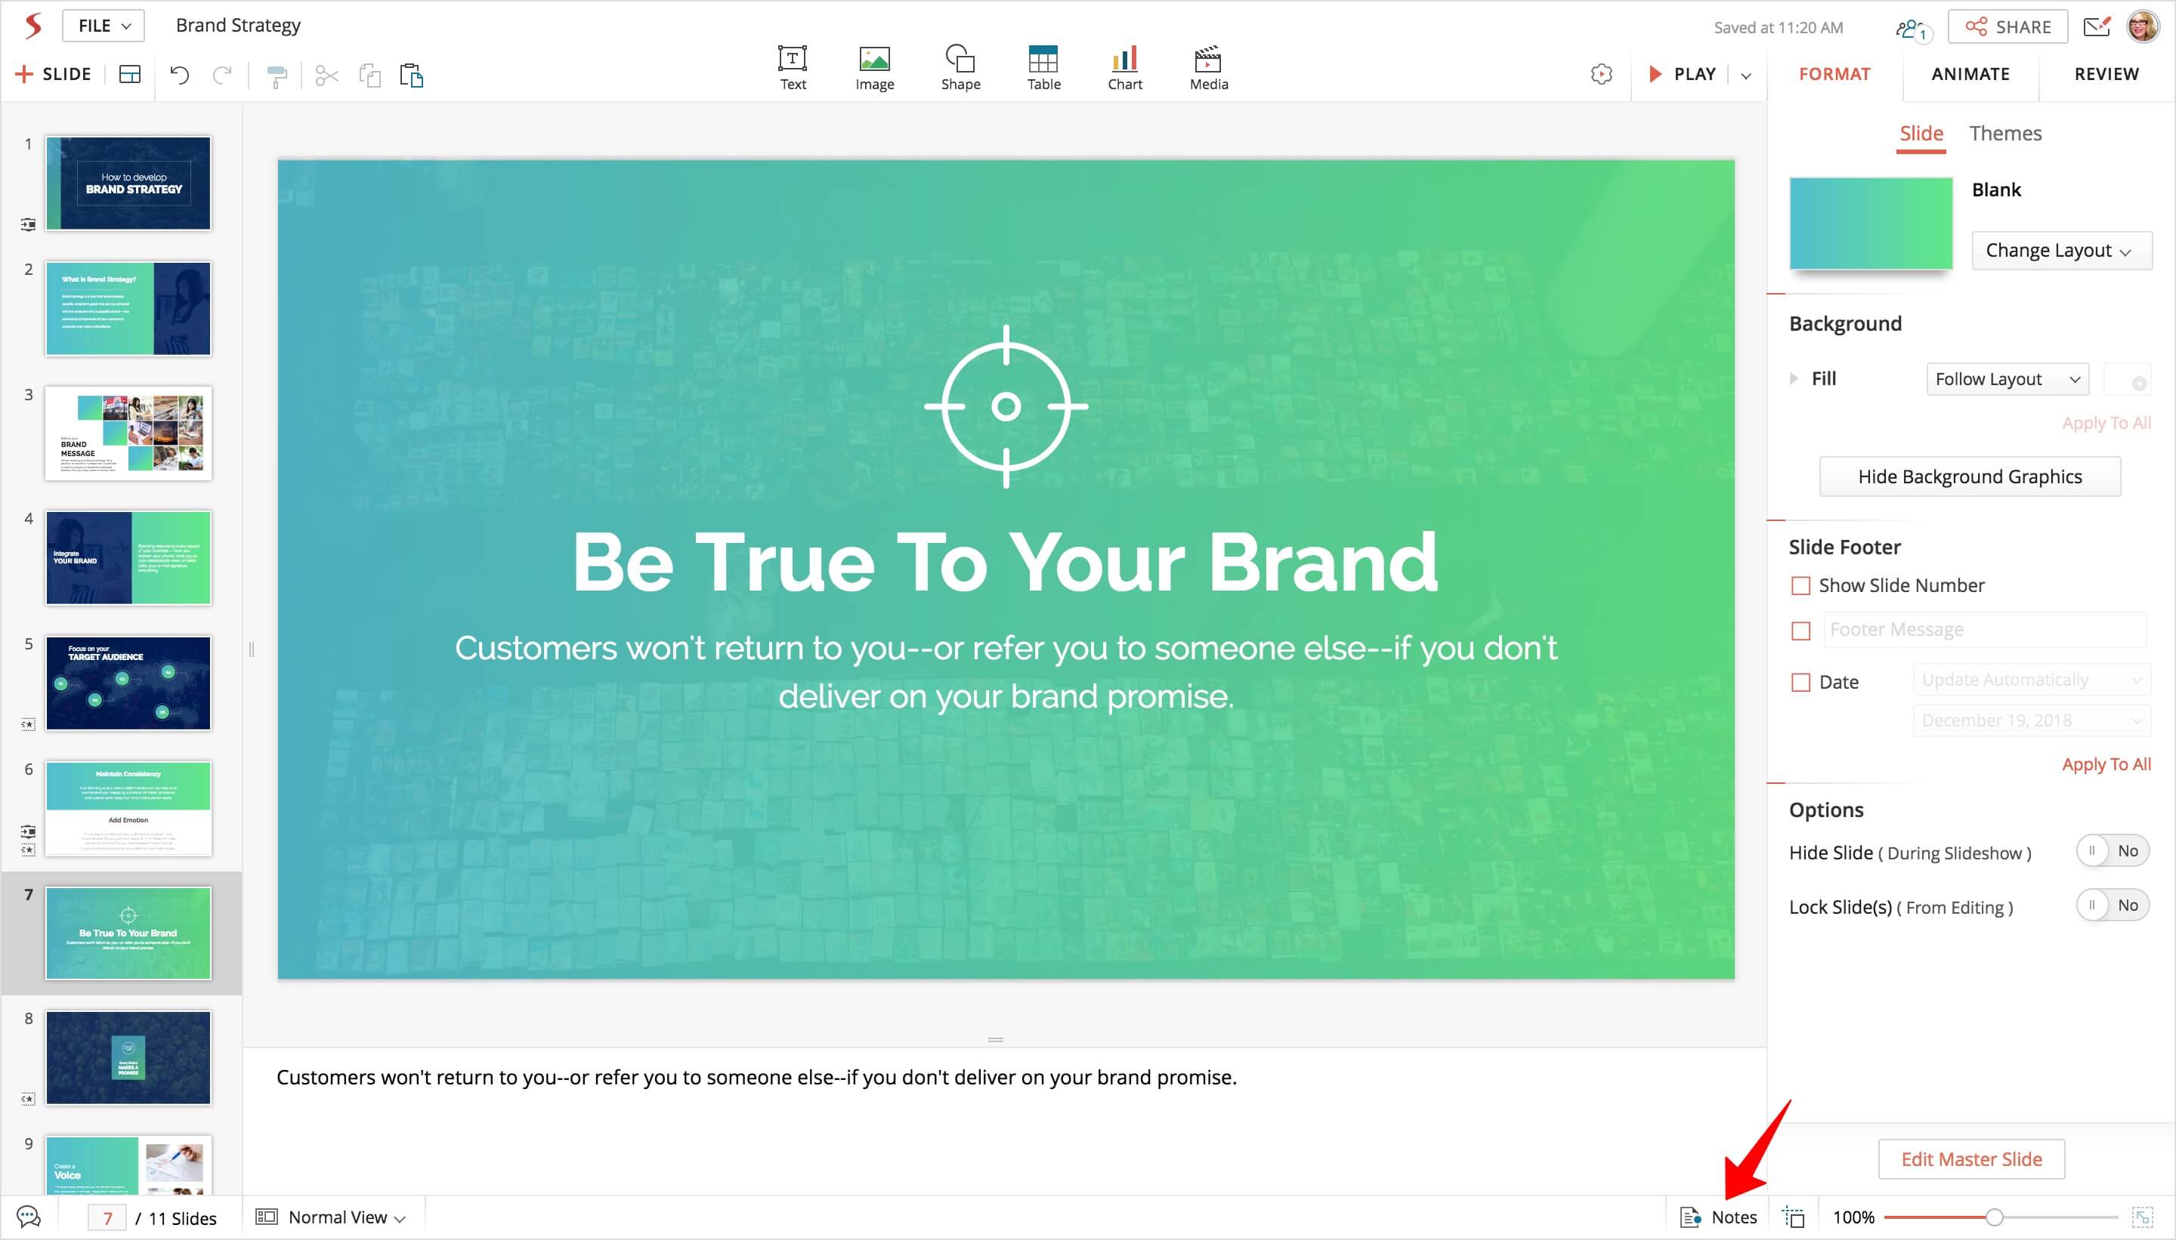Click Hide Background Graphics button
Viewport: 2176px width, 1240px height.
tap(1969, 477)
